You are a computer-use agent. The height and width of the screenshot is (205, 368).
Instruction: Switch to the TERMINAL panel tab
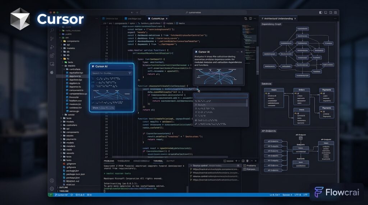point(158,161)
